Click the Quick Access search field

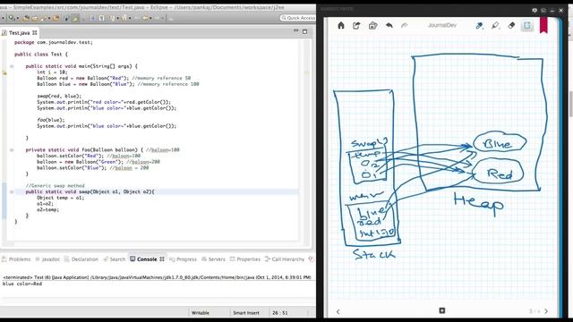pos(298,18)
